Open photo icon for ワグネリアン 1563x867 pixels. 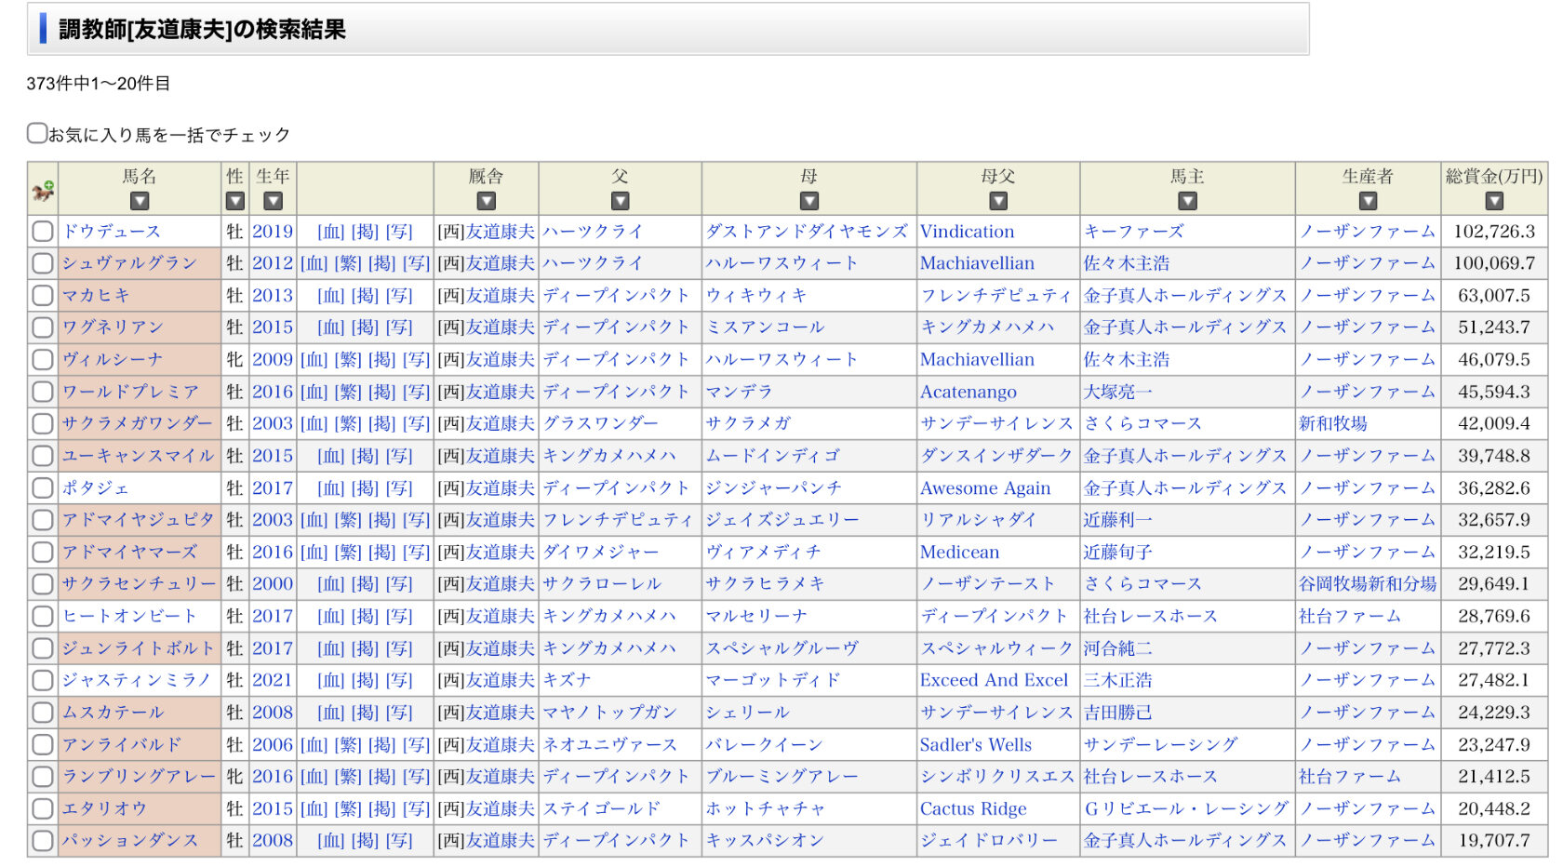click(399, 327)
